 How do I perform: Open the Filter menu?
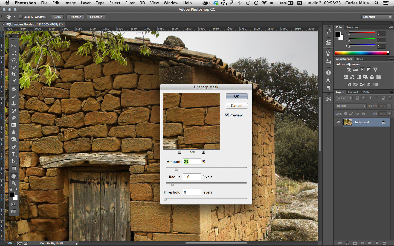[130, 3]
